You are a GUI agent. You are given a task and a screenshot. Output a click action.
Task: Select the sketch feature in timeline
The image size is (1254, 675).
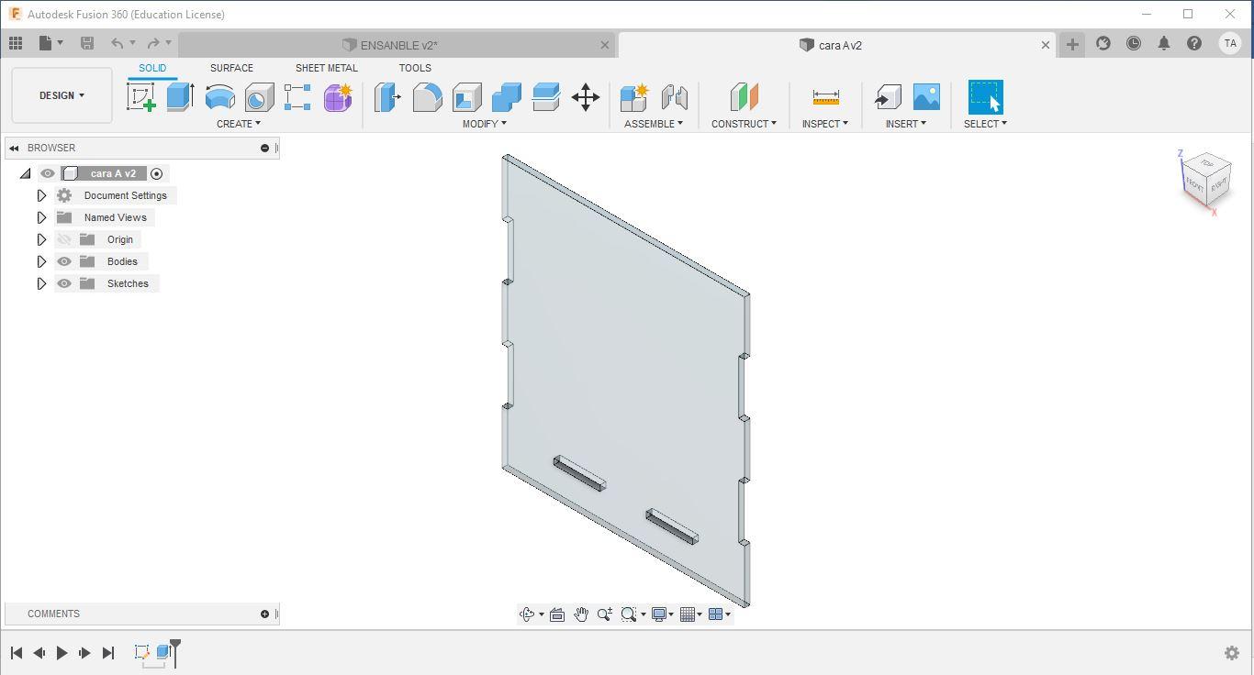(x=141, y=652)
